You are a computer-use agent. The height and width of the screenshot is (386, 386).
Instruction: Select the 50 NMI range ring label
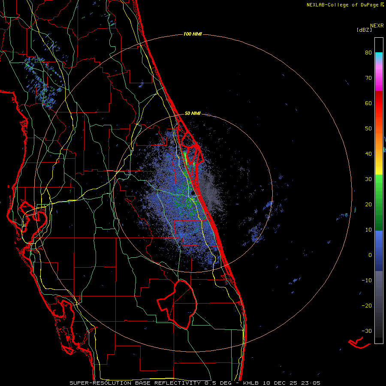coord(193,114)
